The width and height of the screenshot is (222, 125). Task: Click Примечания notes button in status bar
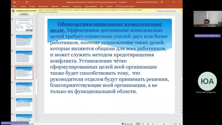tap(127, 124)
